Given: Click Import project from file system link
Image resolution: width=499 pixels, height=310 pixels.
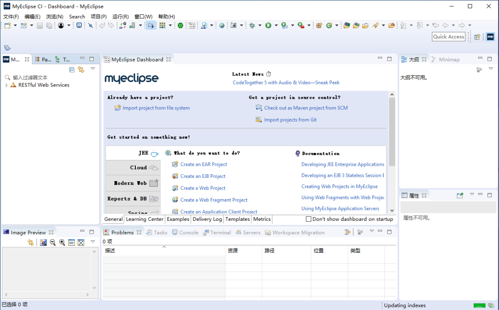Looking at the screenshot, I should [156, 108].
